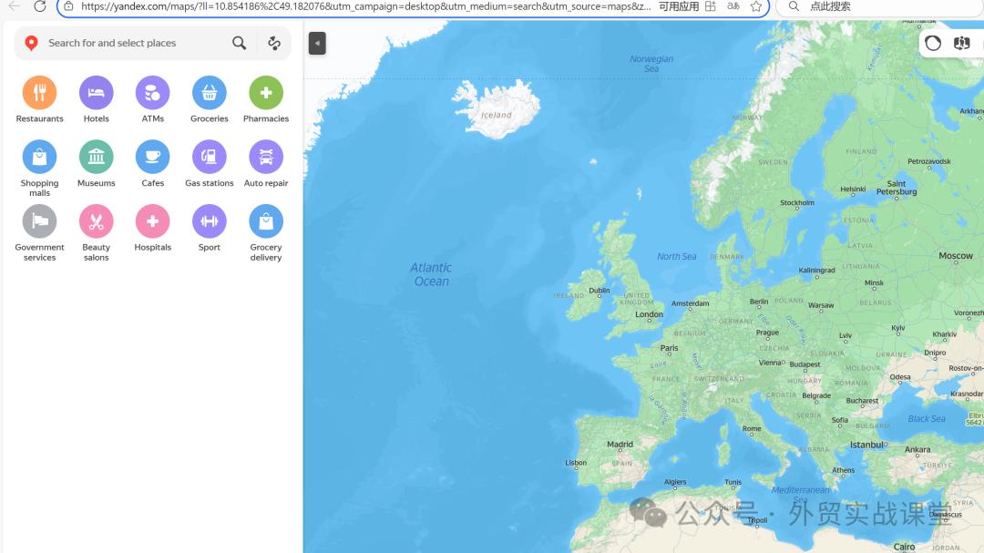Image resolution: width=984 pixels, height=553 pixels.
Task: Open the Gas stations category
Action: [210, 157]
